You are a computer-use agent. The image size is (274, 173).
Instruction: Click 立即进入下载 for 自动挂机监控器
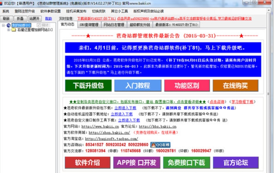pos(122,114)
